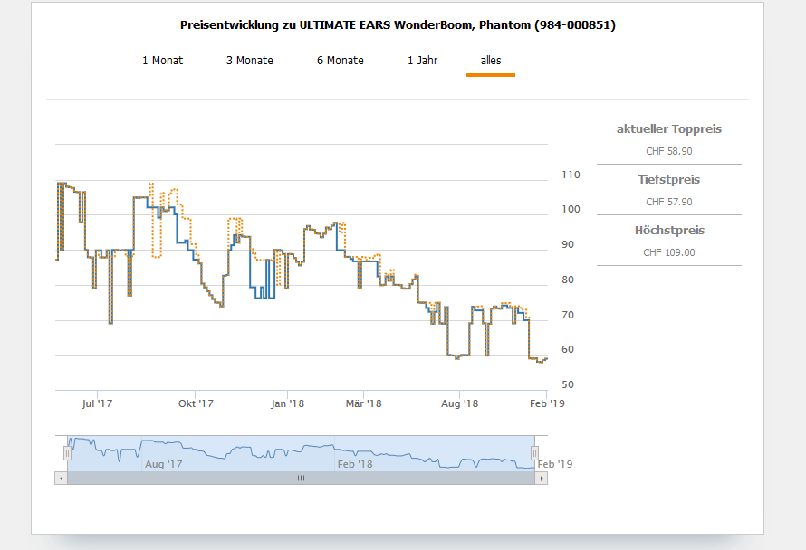Image resolution: width=806 pixels, height=550 pixels.
Task: Click the navigator scrollbar left arrow
Action: click(x=61, y=478)
